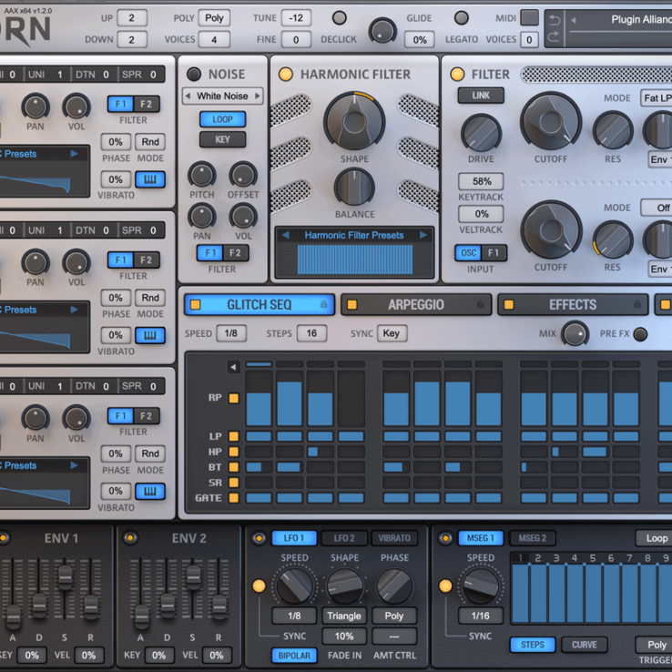Open the second filter Mode Off dropdown

point(657,208)
